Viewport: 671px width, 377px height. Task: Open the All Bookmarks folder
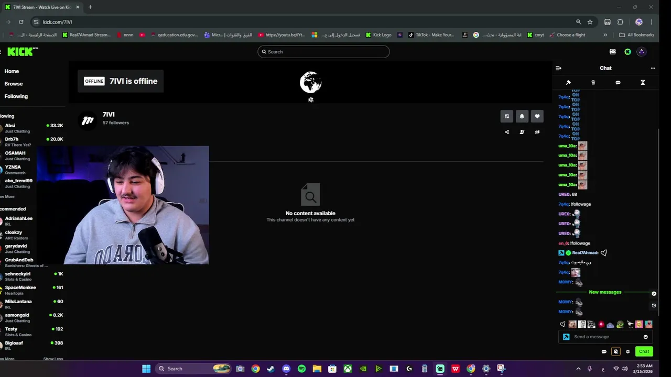coord(636,35)
